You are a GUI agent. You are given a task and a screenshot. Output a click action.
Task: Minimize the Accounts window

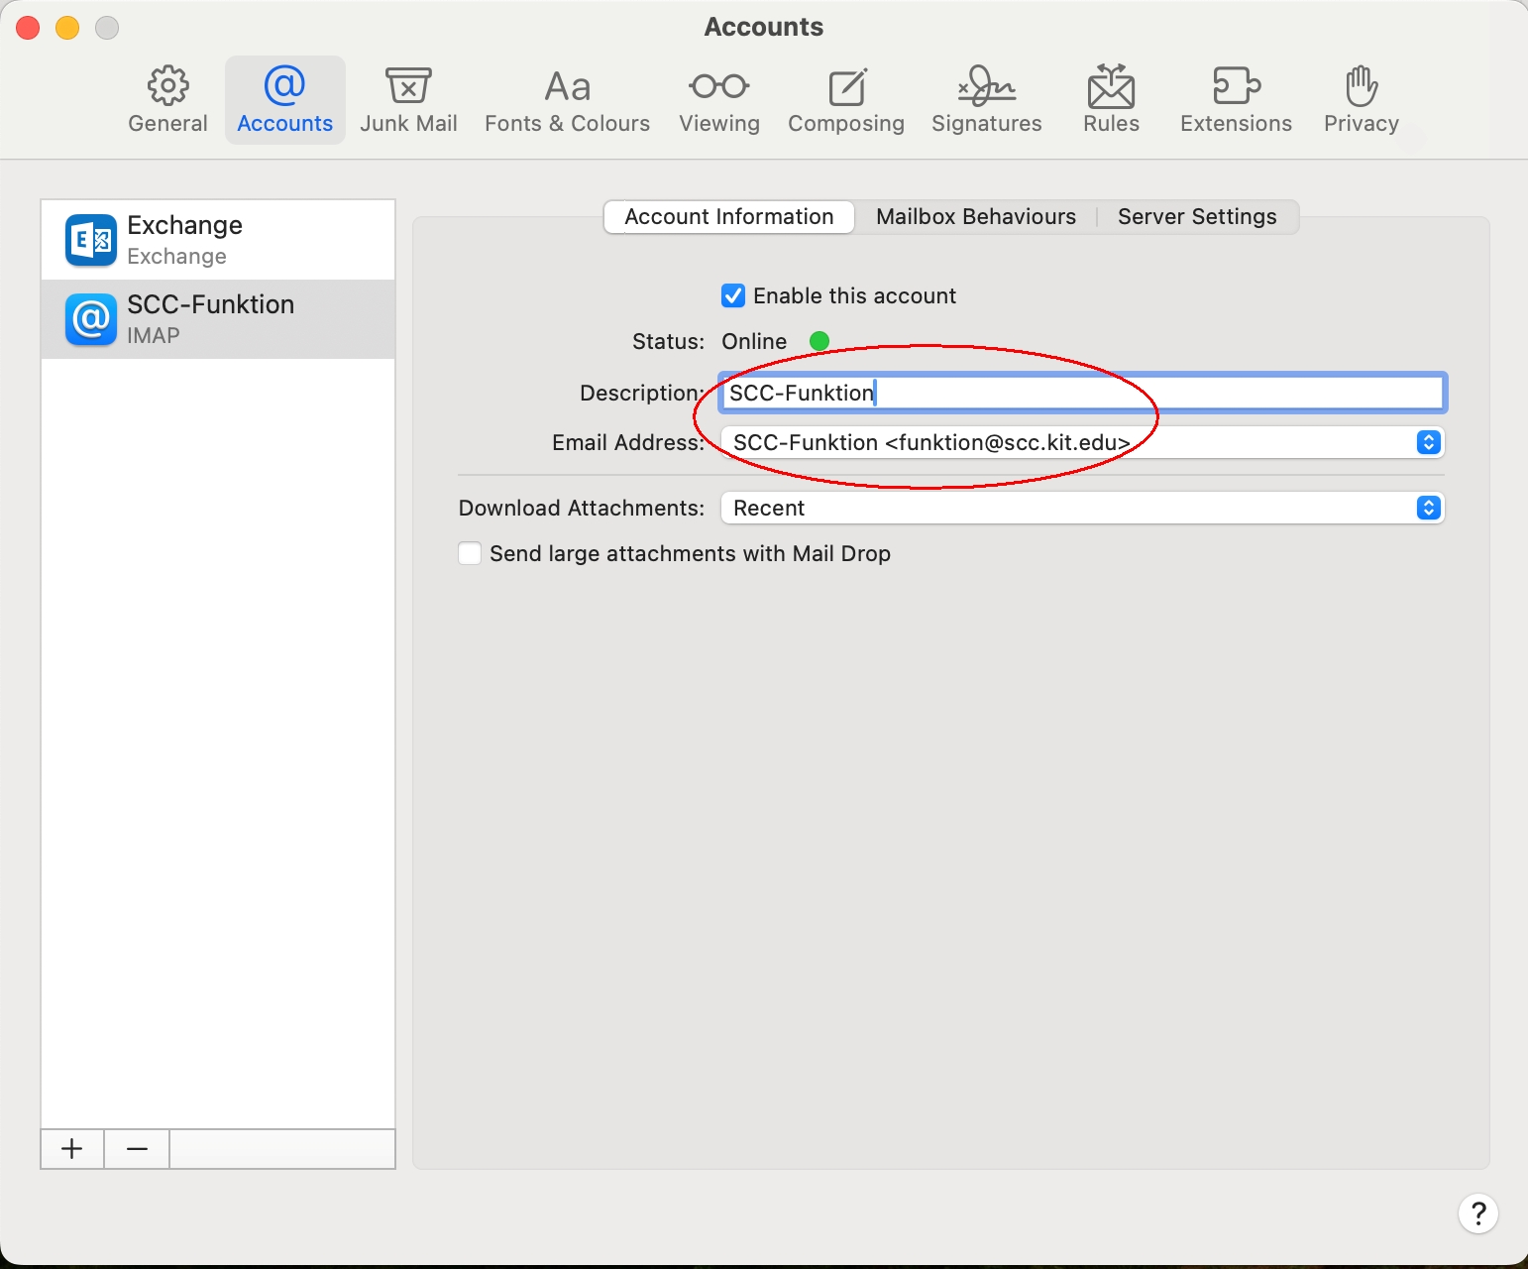click(x=67, y=28)
